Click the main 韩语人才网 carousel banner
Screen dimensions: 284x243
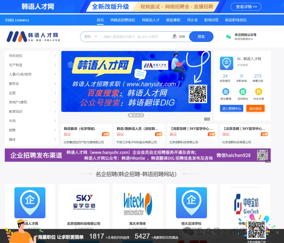tap(136, 81)
